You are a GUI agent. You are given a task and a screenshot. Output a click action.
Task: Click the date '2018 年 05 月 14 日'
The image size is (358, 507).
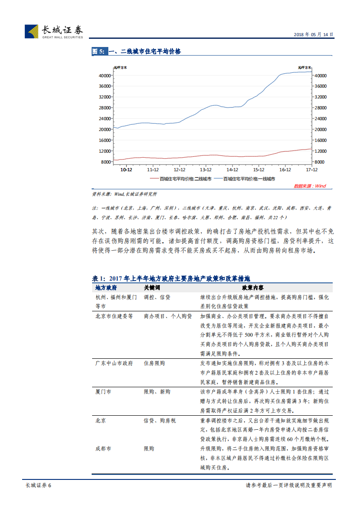pos(313,35)
